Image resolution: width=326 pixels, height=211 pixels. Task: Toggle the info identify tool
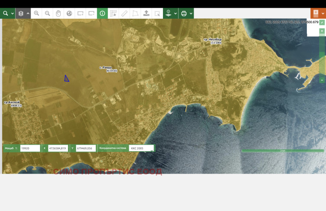click(102, 13)
